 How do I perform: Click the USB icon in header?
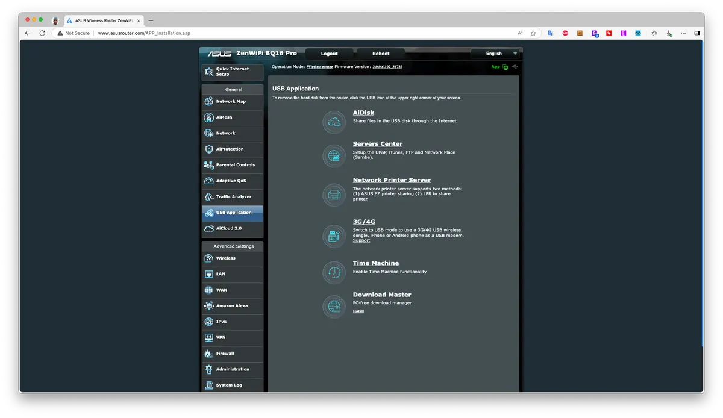point(515,67)
